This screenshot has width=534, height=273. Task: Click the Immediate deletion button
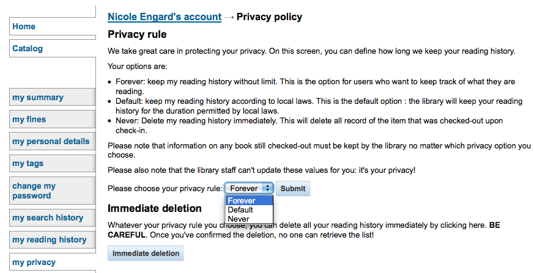click(x=146, y=253)
